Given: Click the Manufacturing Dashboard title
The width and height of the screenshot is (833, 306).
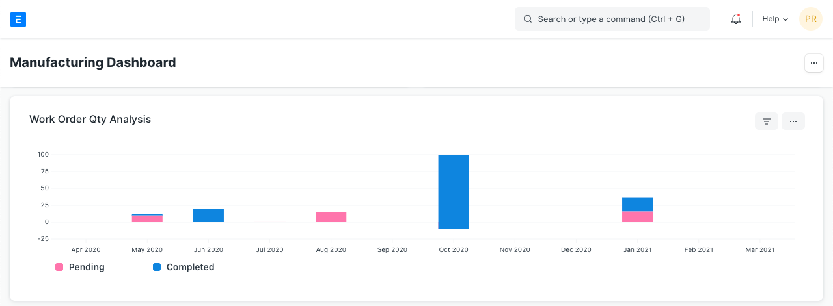Looking at the screenshot, I should point(93,63).
